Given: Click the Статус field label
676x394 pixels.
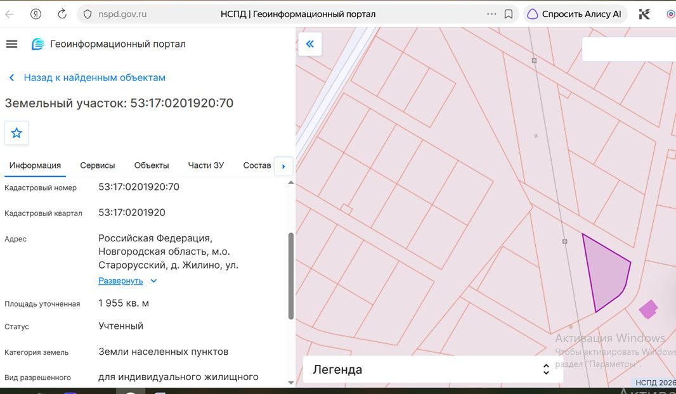Looking at the screenshot, I should (17, 327).
